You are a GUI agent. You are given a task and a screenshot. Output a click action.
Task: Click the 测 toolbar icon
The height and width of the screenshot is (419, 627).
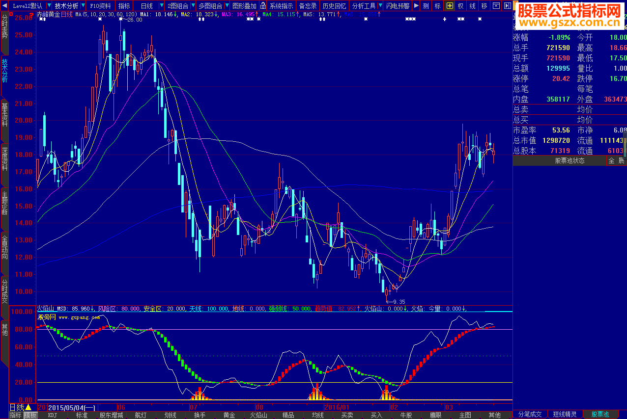pos(426,6)
